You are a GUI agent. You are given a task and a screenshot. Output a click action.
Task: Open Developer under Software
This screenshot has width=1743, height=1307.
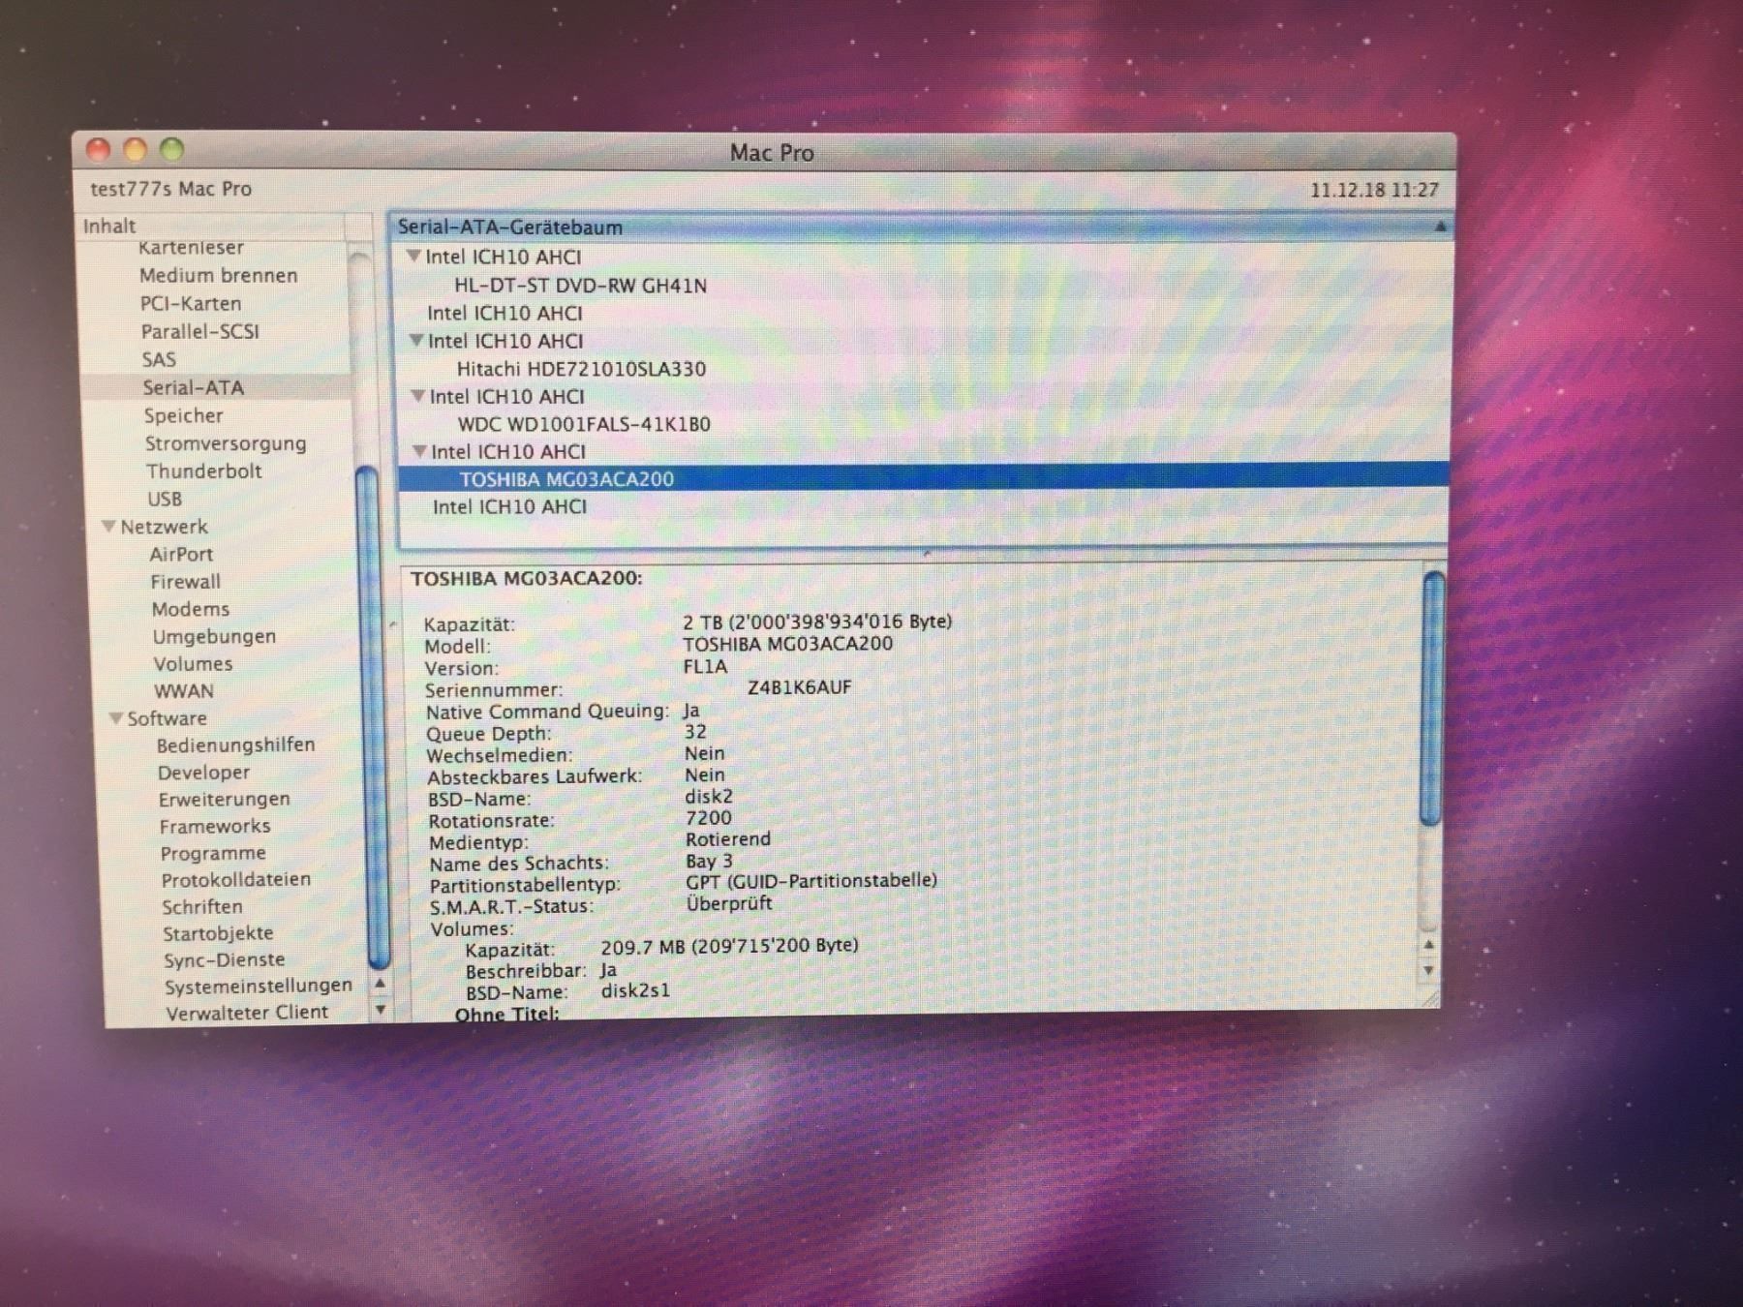203,773
